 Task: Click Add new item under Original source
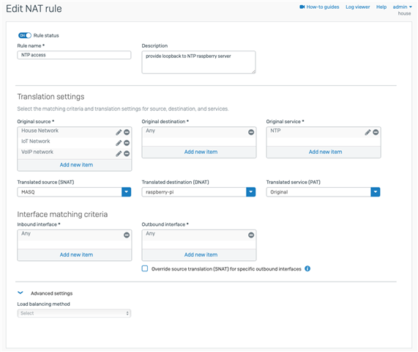click(76, 165)
